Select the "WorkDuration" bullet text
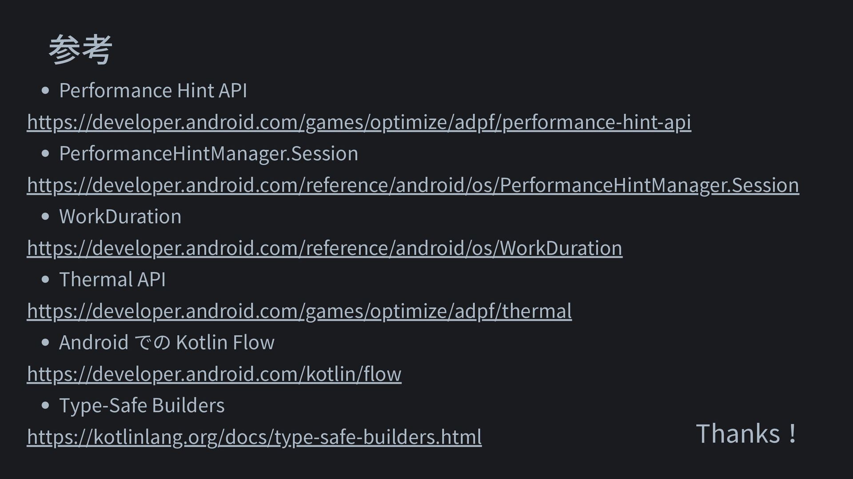The height and width of the screenshot is (479, 853). (x=120, y=216)
